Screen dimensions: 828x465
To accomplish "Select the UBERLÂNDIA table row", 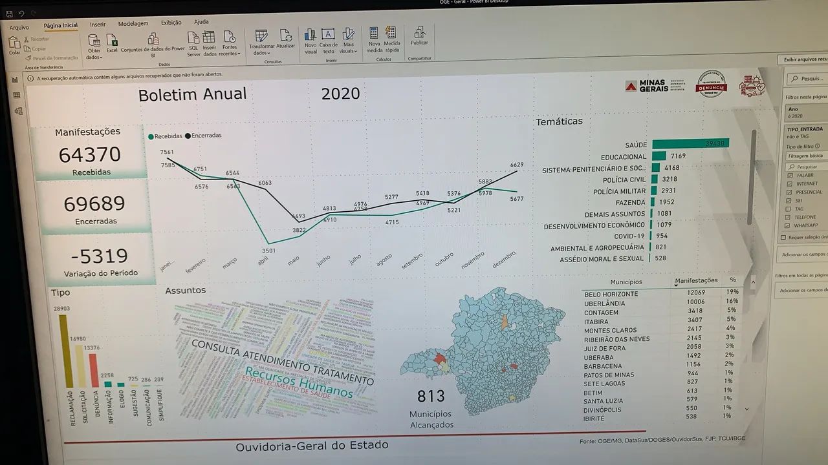I will (x=660, y=303).
